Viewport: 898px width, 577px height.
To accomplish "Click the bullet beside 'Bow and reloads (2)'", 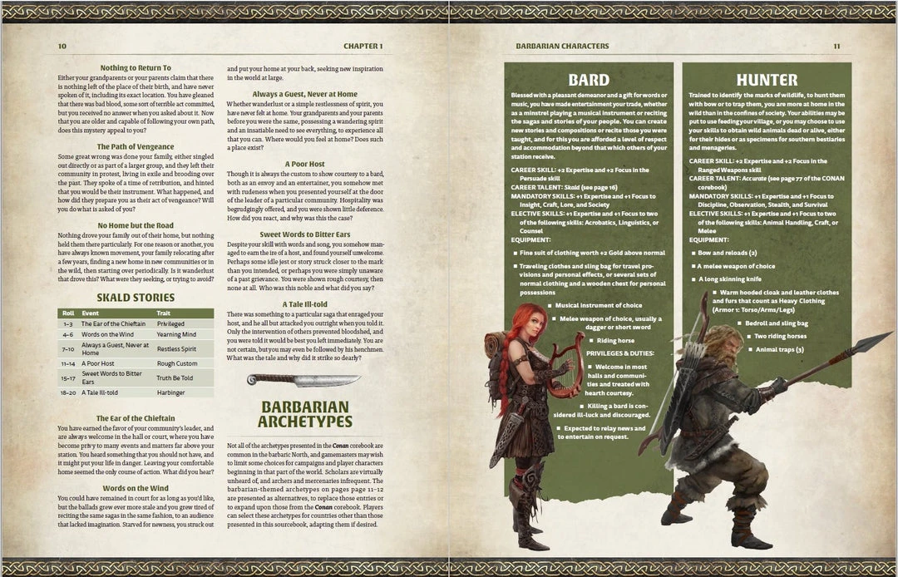I will [693, 254].
